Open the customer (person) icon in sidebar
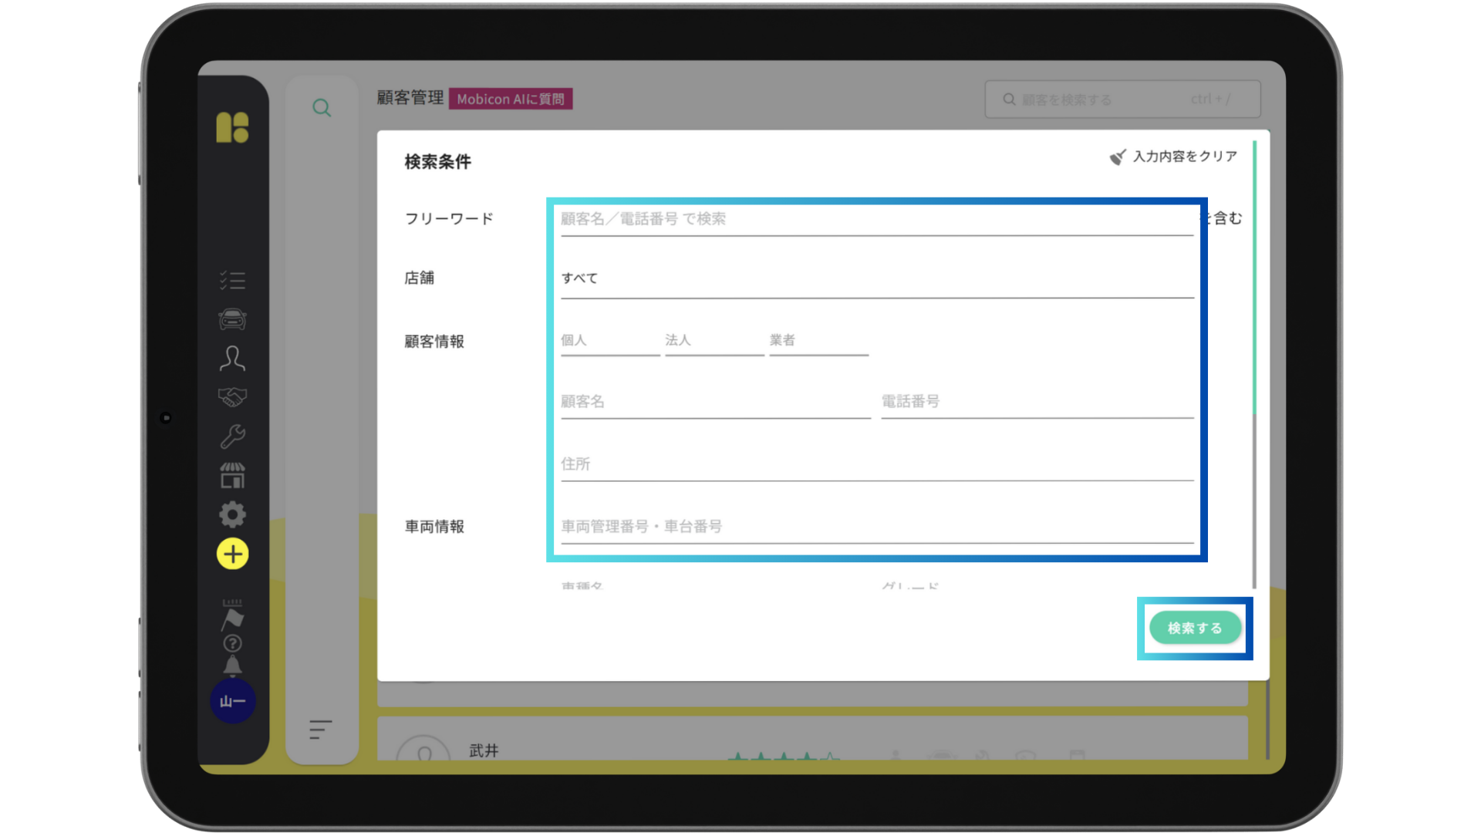 (233, 358)
